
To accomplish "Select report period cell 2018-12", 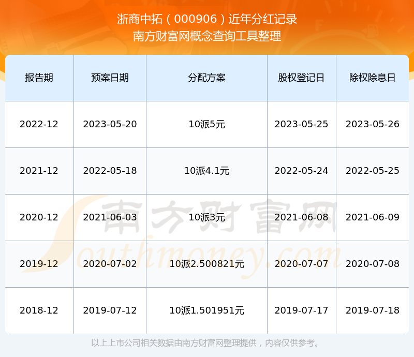I will point(39,310).
